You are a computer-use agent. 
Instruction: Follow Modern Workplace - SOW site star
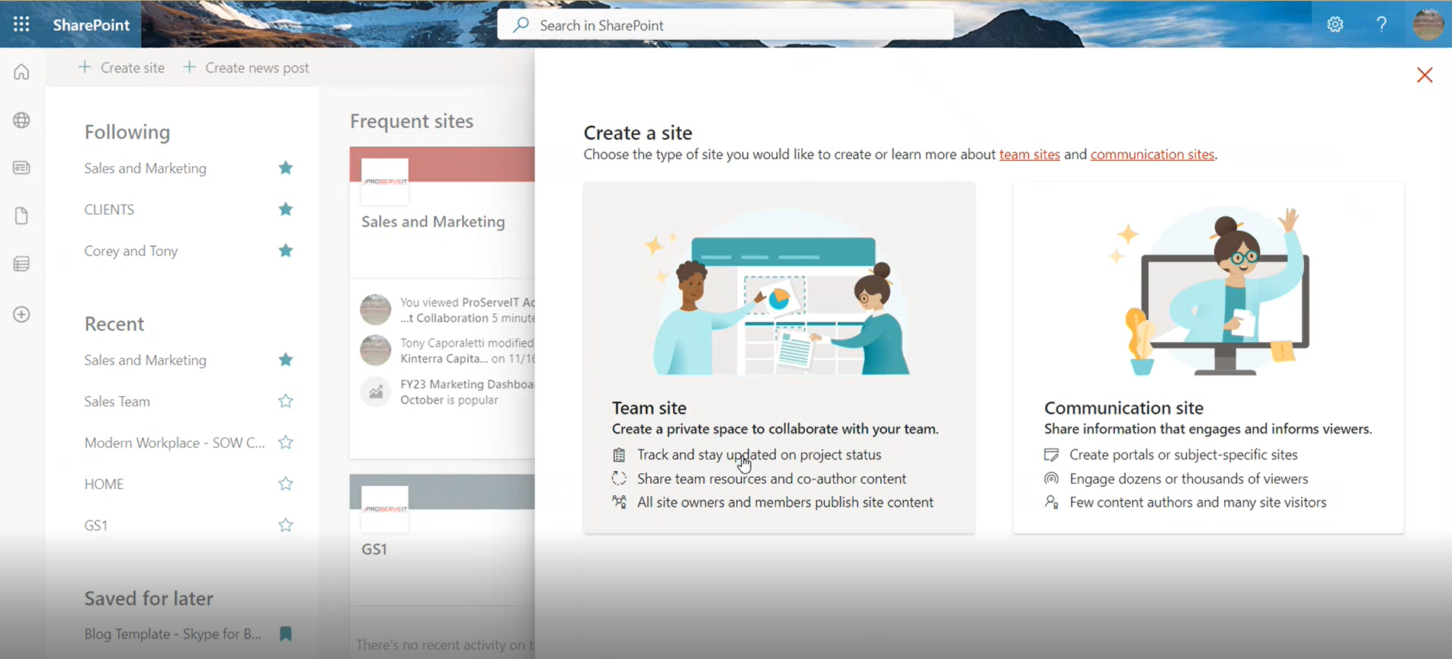(286, 442)
